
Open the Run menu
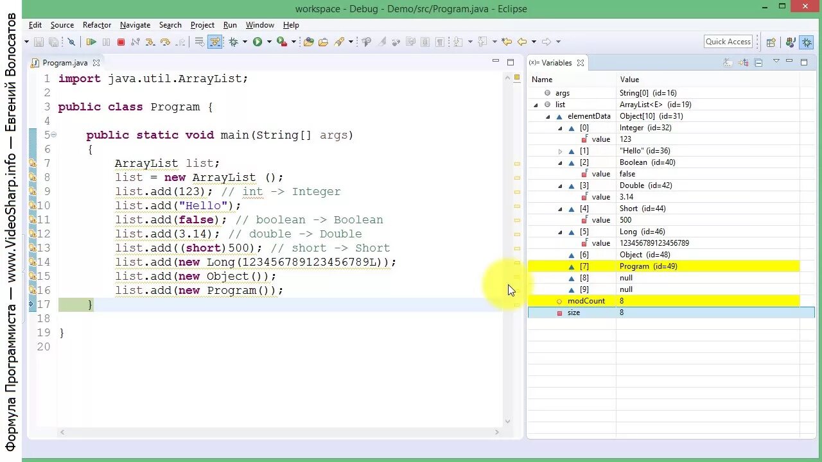[230, 25]
